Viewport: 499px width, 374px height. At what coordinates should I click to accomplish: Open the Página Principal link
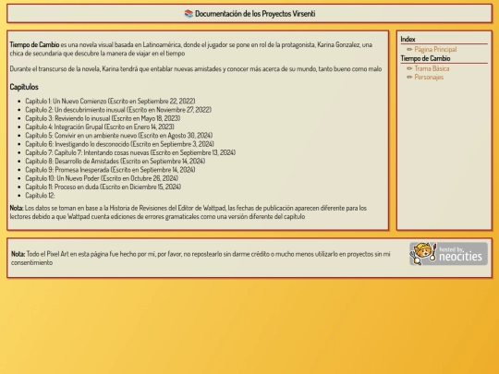tap(435, 49)
